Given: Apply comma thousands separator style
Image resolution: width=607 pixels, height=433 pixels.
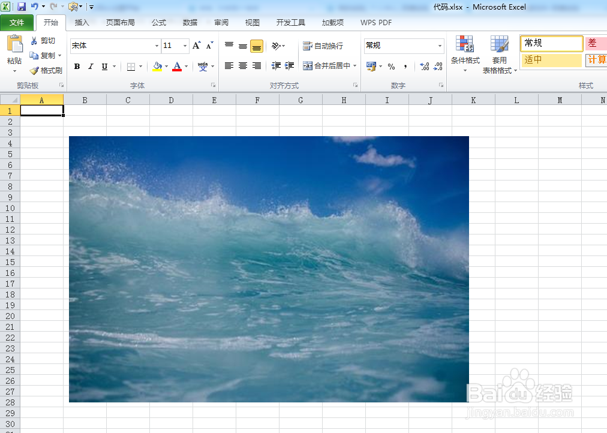Looking at the screenshot, I should click(x=405, y=67).
